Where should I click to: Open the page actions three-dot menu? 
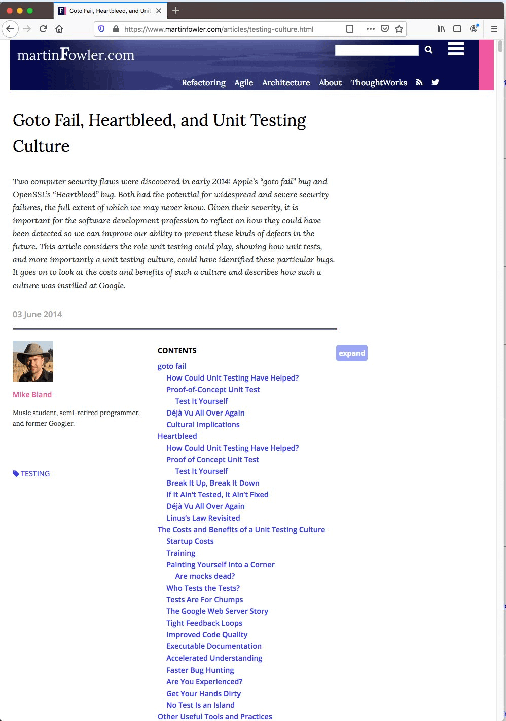[x=371, y=29]
